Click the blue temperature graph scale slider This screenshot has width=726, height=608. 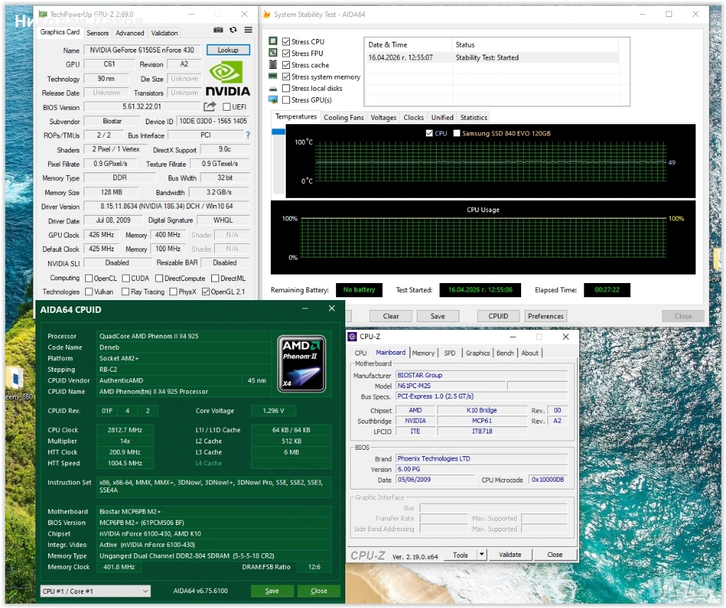[278, 131]
